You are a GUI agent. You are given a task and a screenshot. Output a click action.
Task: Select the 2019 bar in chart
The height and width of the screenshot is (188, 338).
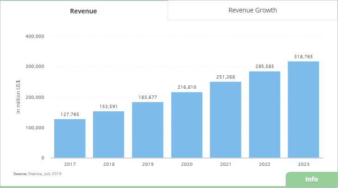coord(148,130)
